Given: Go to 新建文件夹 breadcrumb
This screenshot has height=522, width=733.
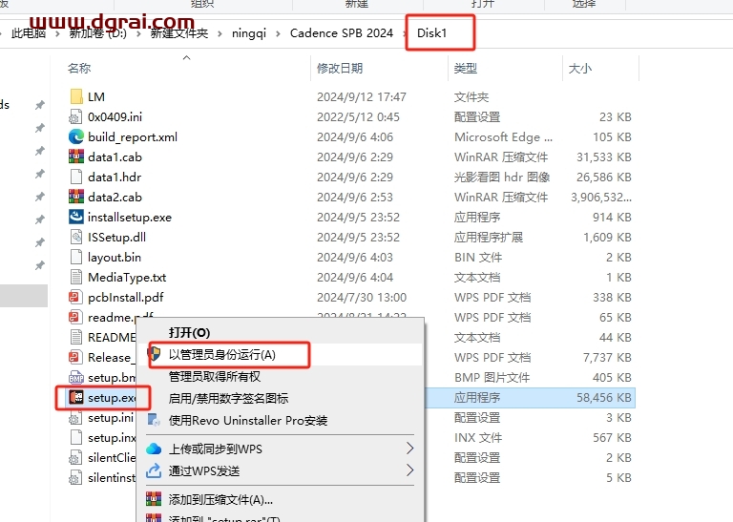Looking at the screenshot, I should point(179,33).
